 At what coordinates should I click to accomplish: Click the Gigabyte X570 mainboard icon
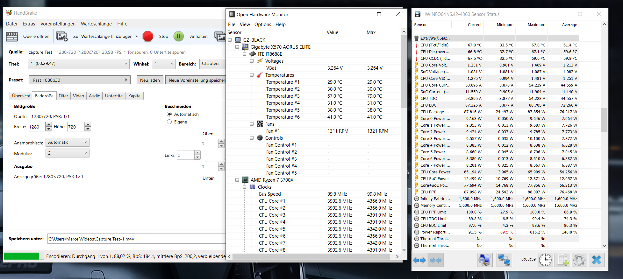pos(245,47)
